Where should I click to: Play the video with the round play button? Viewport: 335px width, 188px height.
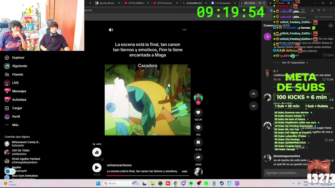[x=97, y=168]
